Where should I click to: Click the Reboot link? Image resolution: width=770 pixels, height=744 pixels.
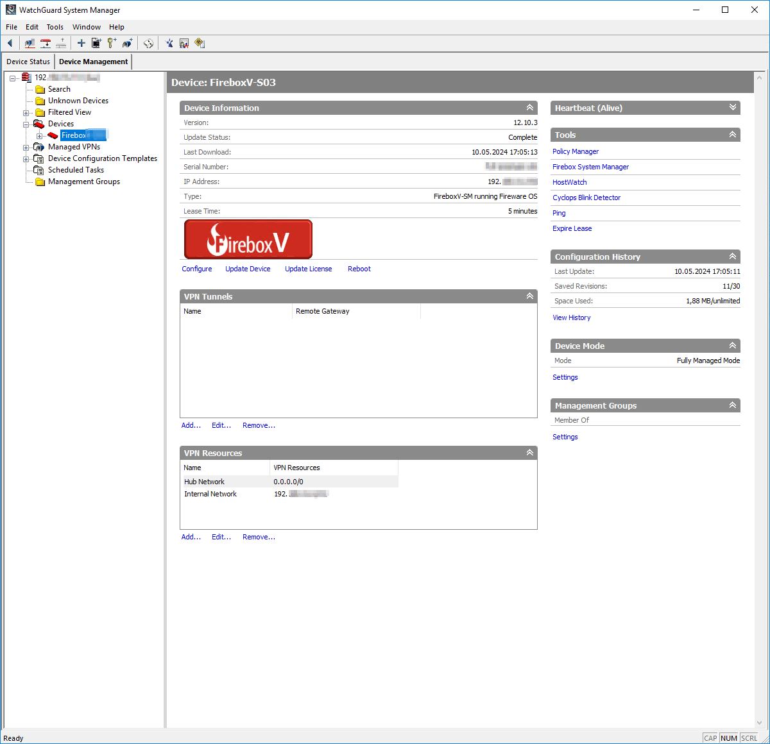359,269
